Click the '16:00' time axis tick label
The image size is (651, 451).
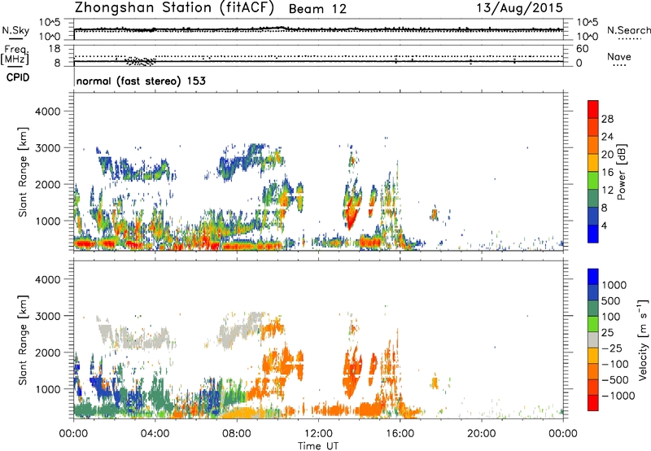[400, 434]
